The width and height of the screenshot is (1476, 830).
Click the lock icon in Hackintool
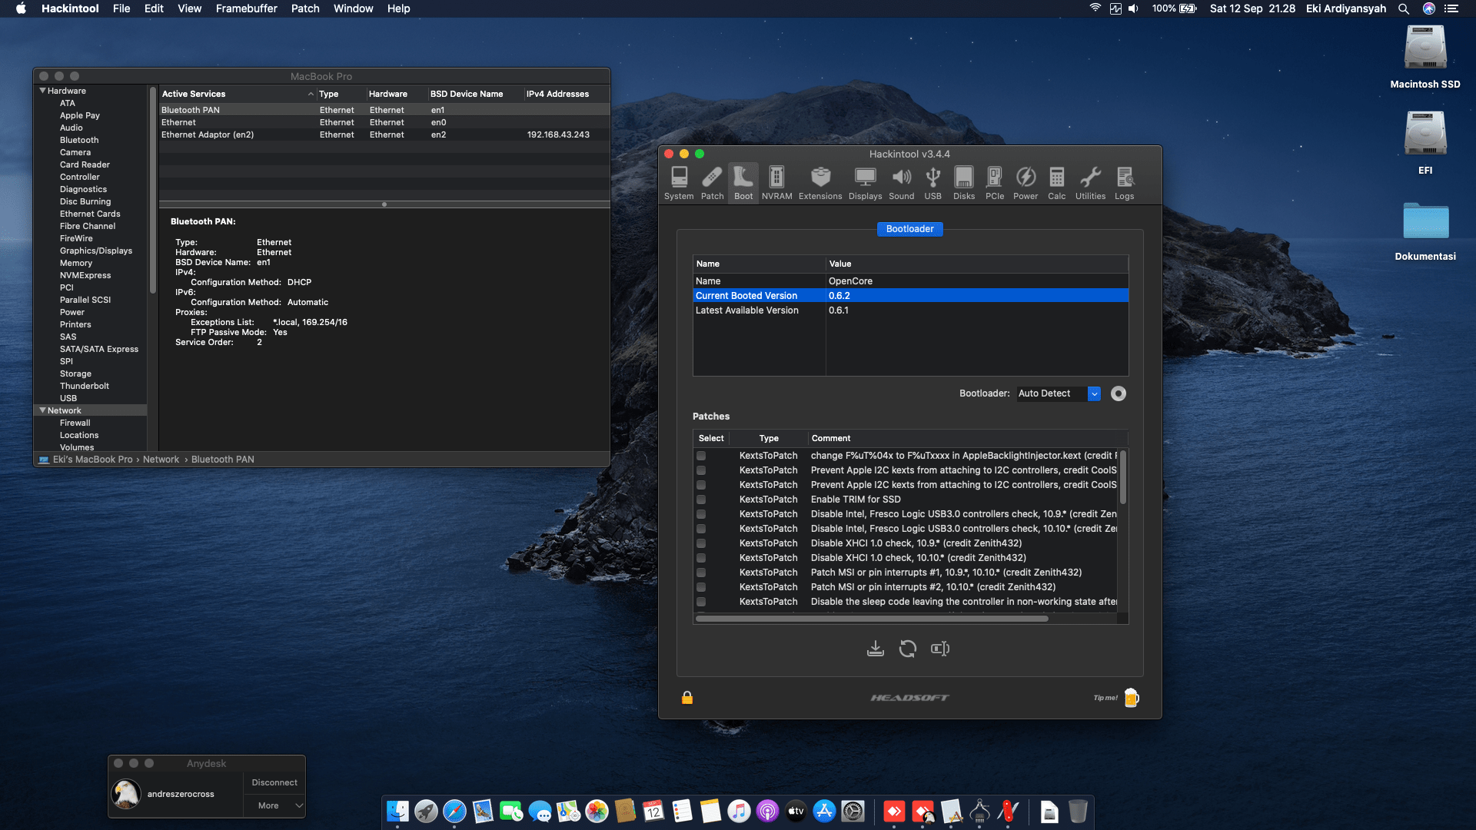coord(687,698)
